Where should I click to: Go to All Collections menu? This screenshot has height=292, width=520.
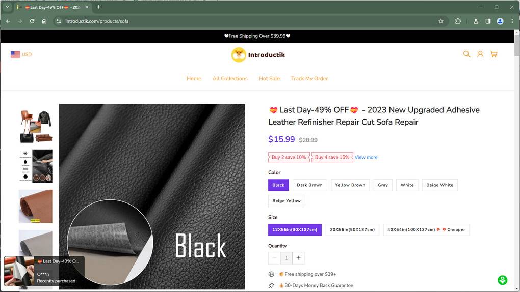pos(230,79)
